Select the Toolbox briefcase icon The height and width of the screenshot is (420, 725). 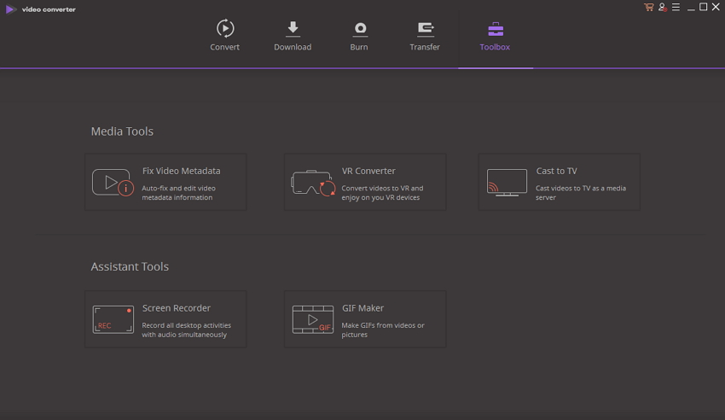click(x=496, y=29)
